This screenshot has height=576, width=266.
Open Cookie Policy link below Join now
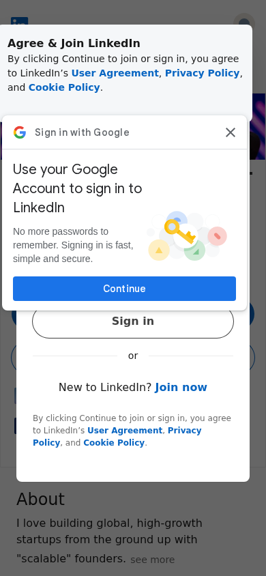pos(114,443)
